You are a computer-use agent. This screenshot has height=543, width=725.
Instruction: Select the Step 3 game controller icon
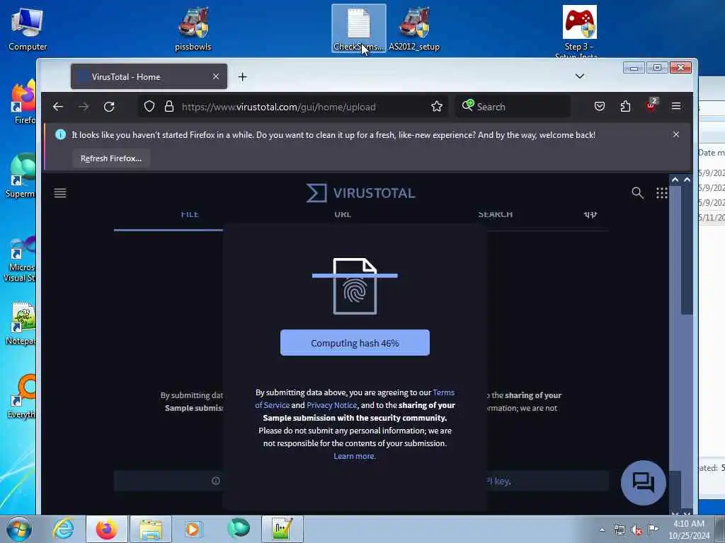579,31
